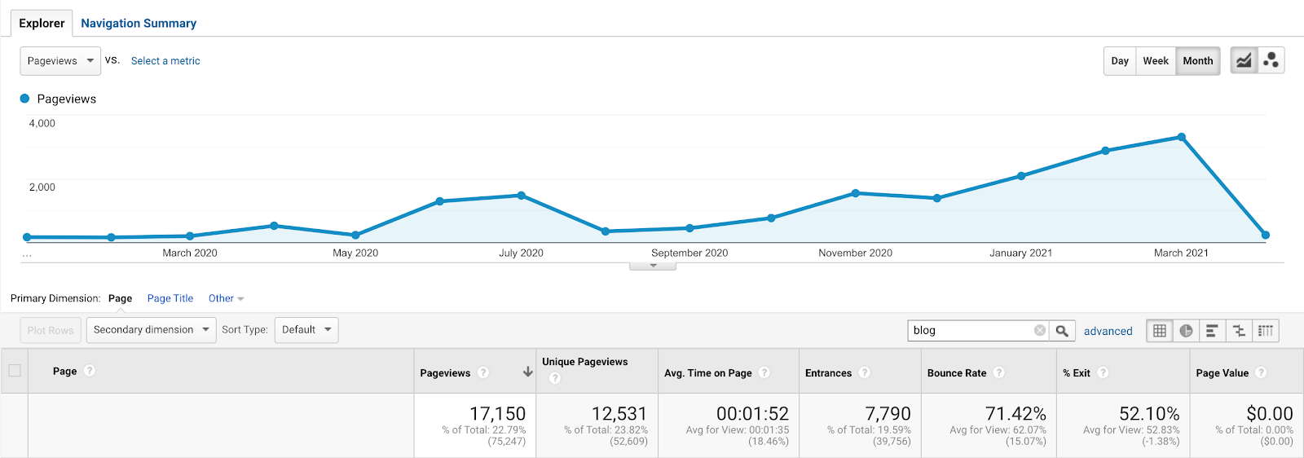Click the 12,531 unique pageviews value

click(619, 414)
